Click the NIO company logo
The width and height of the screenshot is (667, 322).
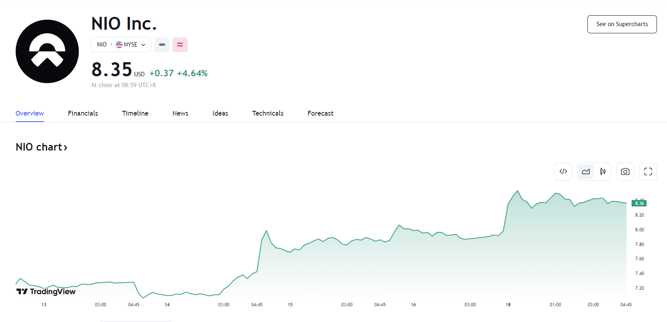tap(47, 51)
